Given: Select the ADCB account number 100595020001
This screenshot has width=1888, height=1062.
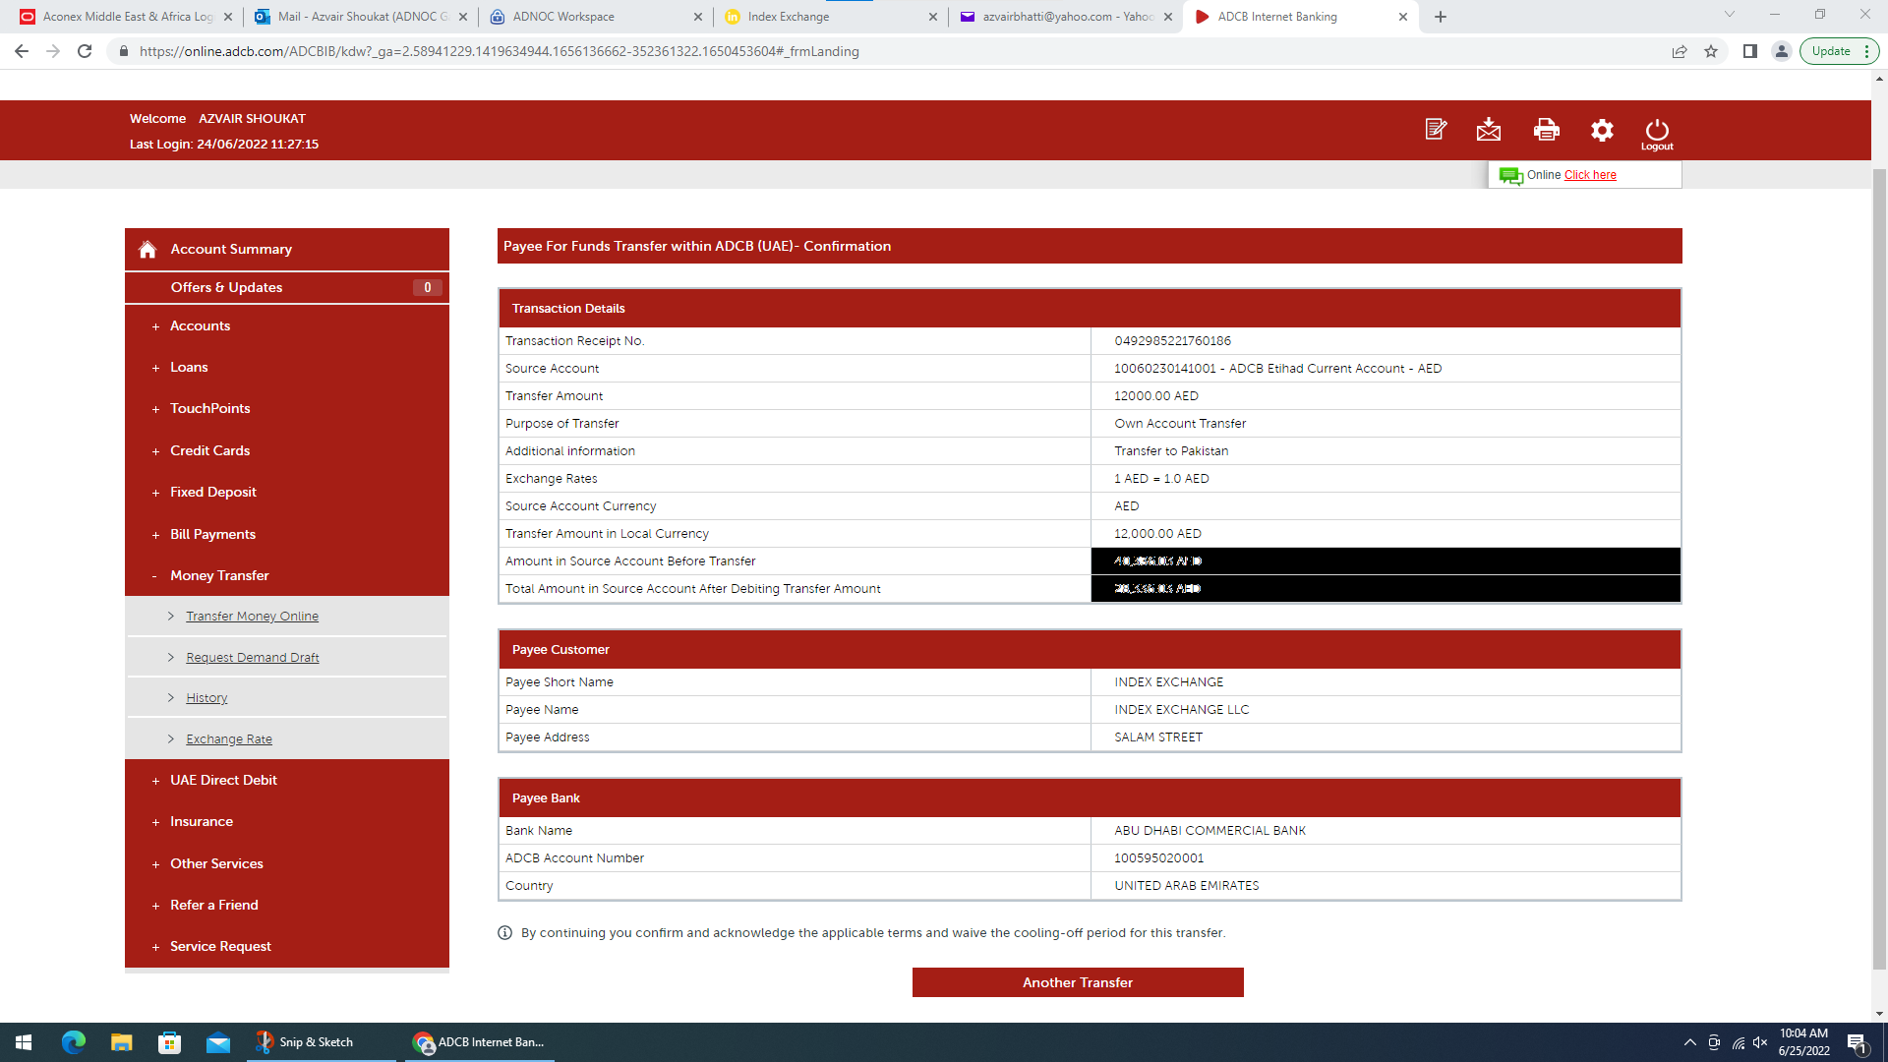Looking at the screenshot, I should tap(1158, 858).
